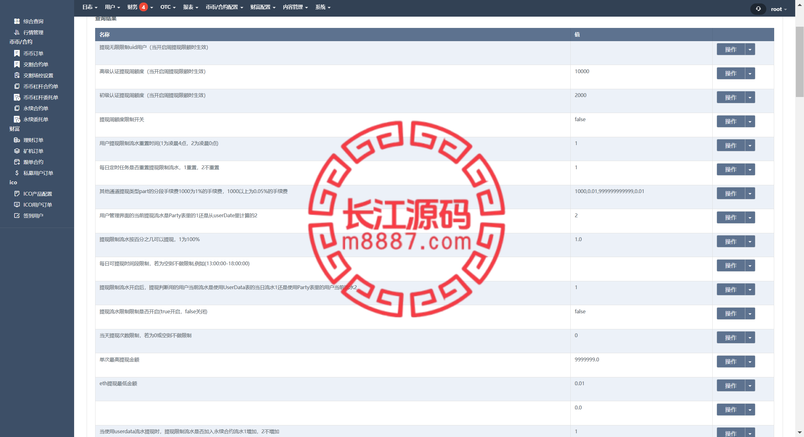Screen dimensions: 804x437
Task: Open the 用户 menu
Action: (x=112, y=7)
